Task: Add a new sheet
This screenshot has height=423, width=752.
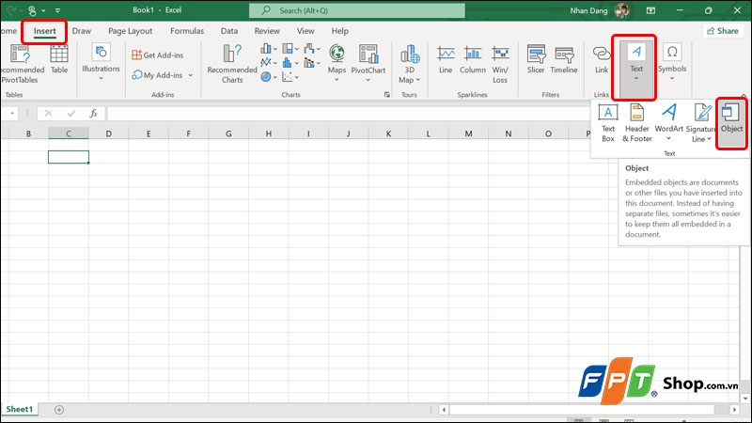Action: 59,410
